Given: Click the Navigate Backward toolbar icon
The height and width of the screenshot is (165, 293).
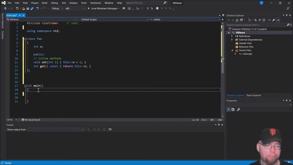Looking at the screenshot, I should coord(5,8).
